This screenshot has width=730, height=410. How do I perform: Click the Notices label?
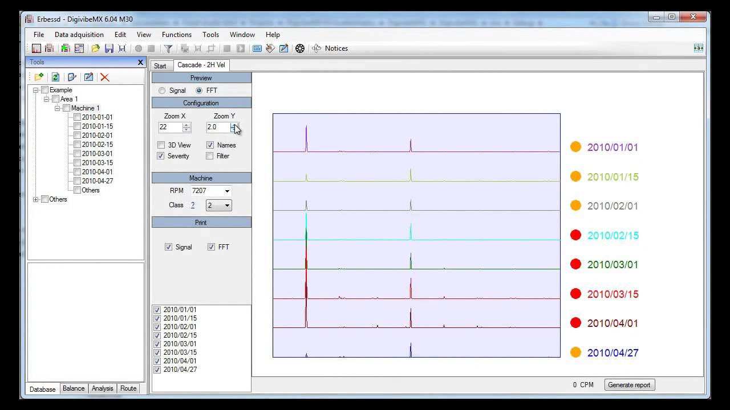click(x=336, y=48)
